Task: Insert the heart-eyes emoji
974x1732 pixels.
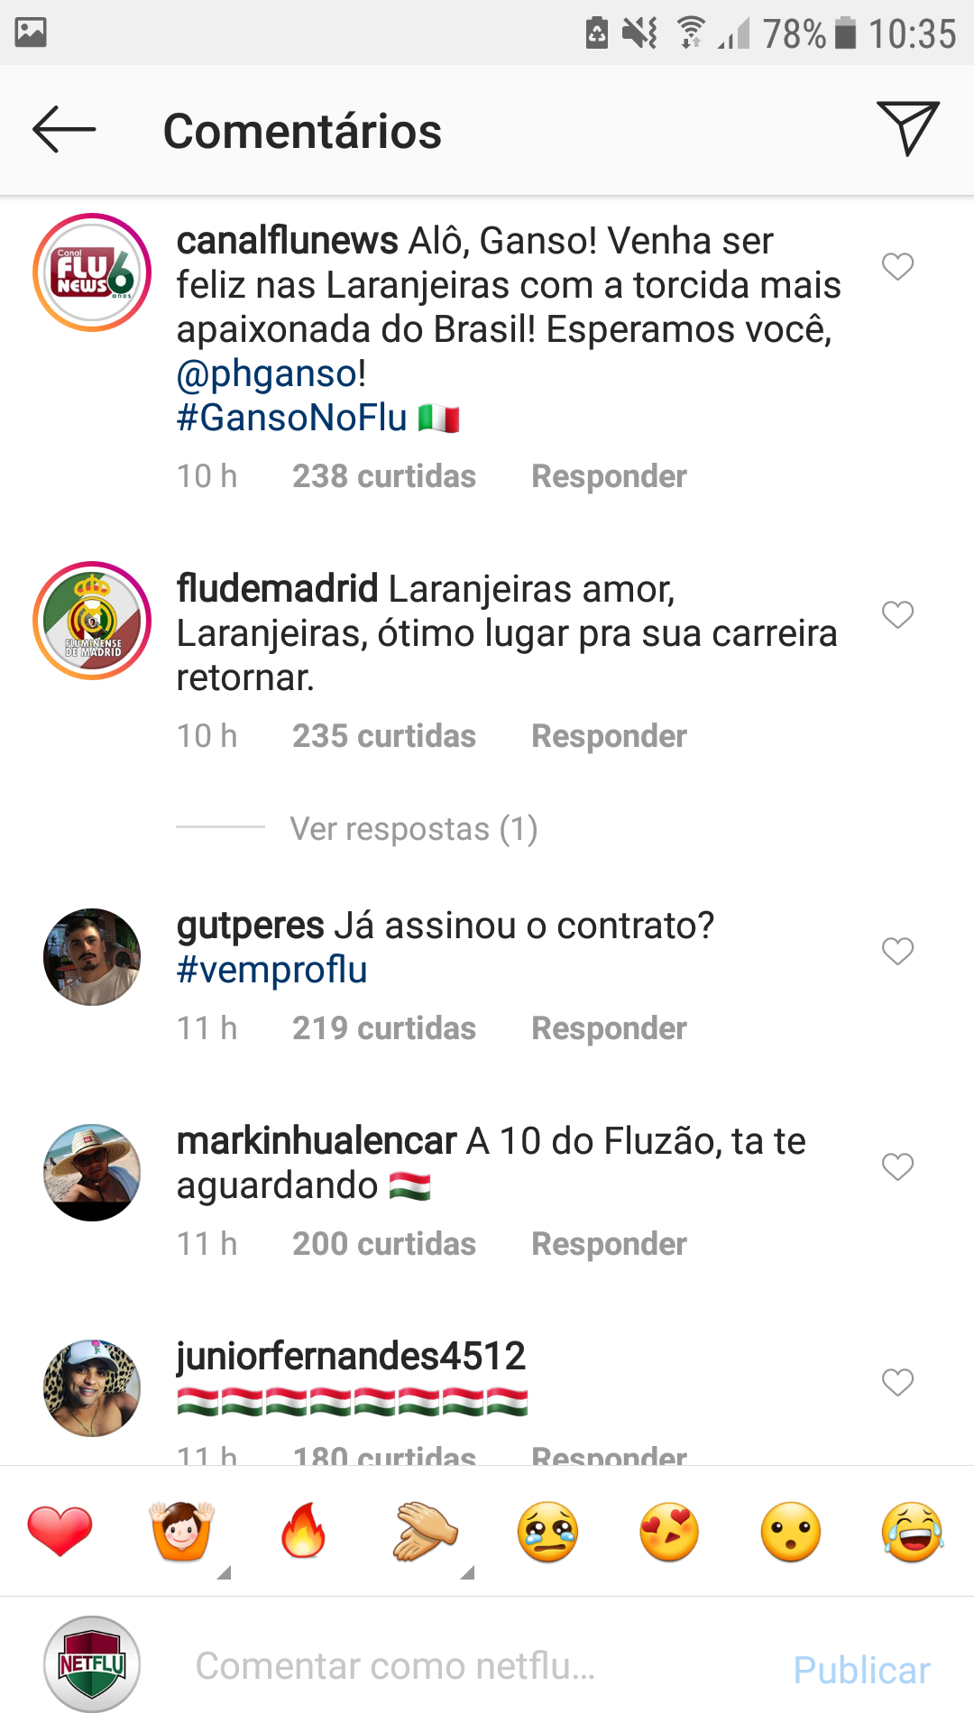Action: click(x=669, y=1532)
